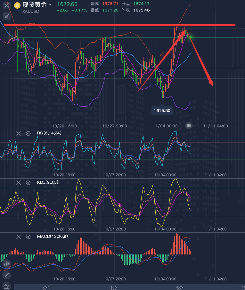Image resolution: width=245 pixels, height=290 pixels.
Task: Click the gold bars symbol icon
Action: [17, 5]
